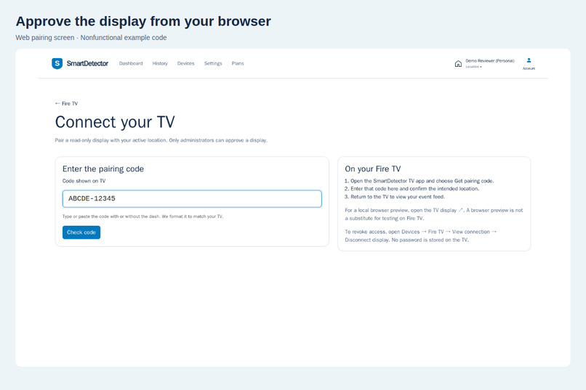This screenshot has height=390, width=586.
Task: Click the 'On your Fire TV' heading
Action: (372, 168)
